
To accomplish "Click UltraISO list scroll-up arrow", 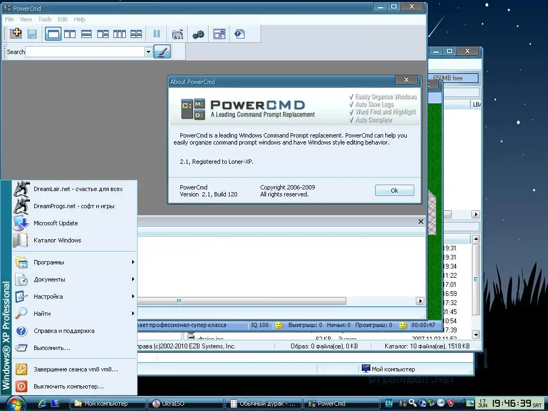I will 476,239.
